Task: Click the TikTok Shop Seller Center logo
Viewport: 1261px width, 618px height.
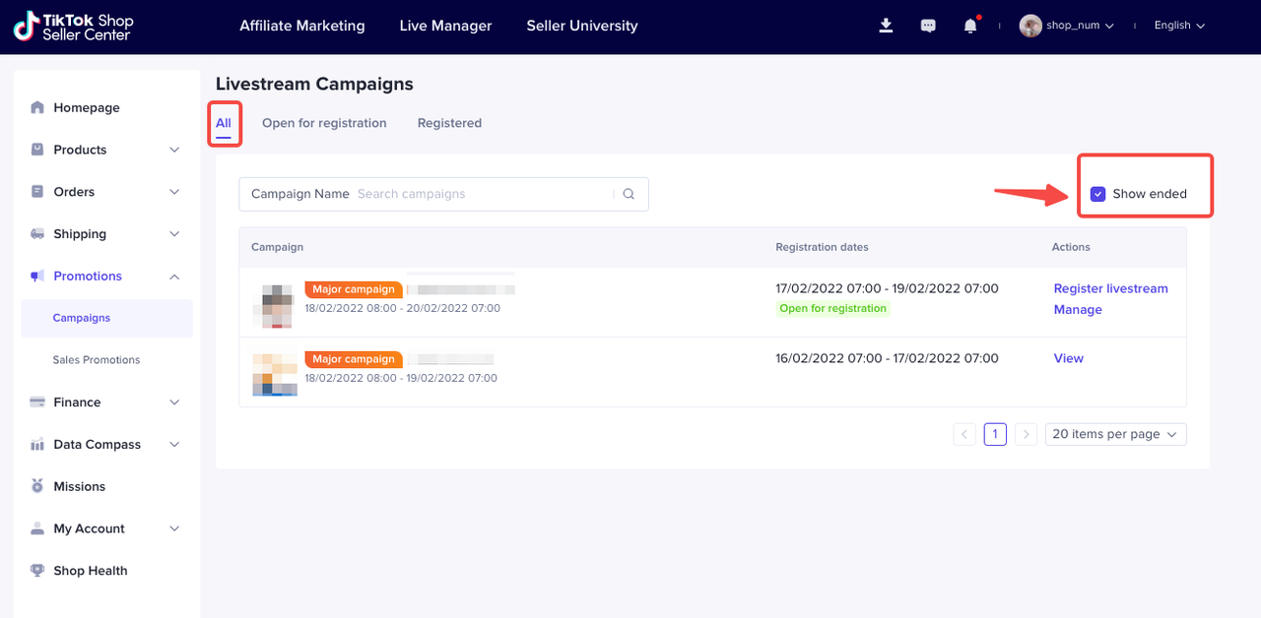Action: click(x=74, y=27)
